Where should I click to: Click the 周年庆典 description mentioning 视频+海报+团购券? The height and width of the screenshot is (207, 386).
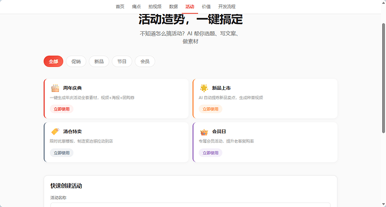[92, 98]
